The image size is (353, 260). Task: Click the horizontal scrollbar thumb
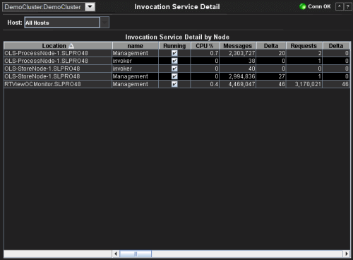[x=136, y=254]
